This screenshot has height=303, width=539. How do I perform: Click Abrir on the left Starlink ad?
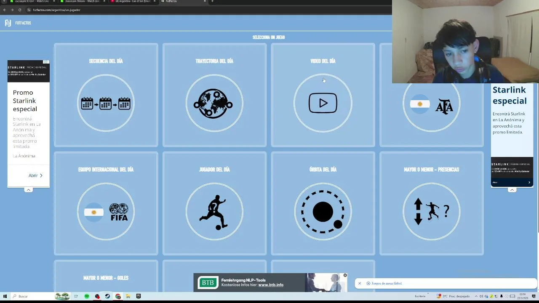click(35, 175)
